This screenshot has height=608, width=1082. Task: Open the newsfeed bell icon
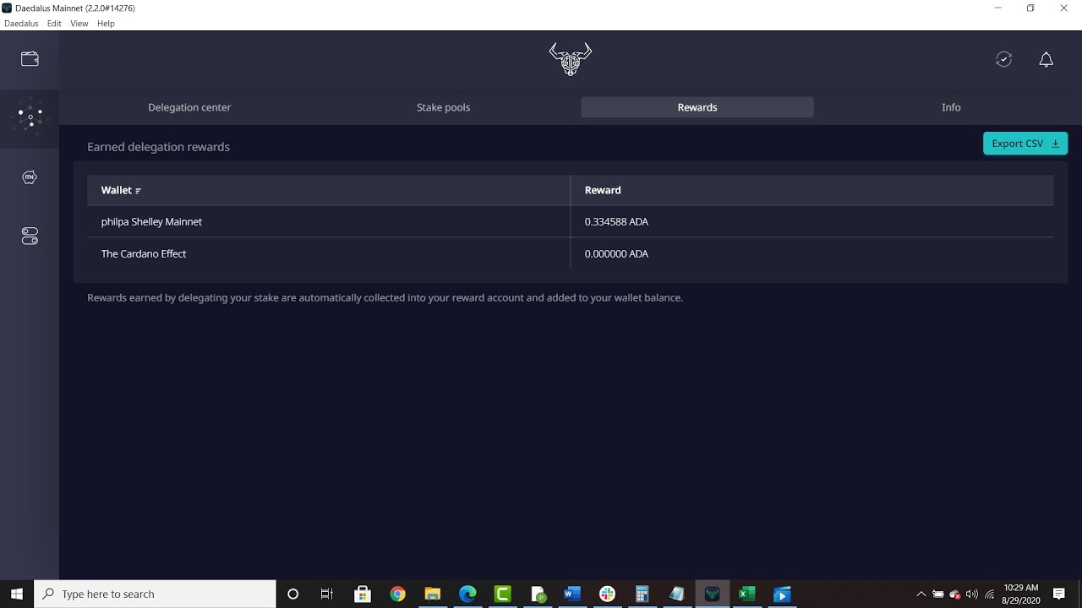1046,59
